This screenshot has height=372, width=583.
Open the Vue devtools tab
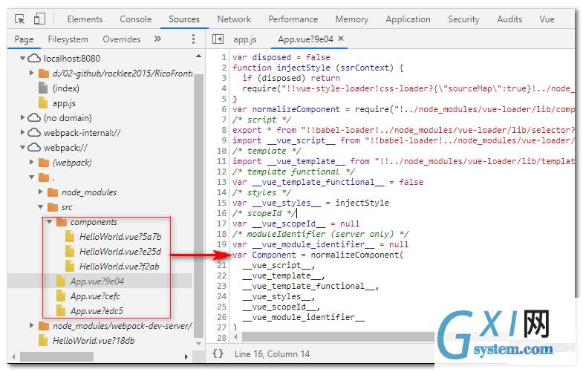click(547, 19)
